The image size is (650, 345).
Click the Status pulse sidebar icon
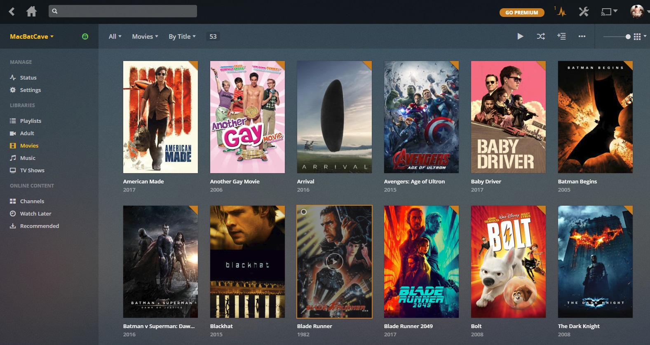coord(13,77)
